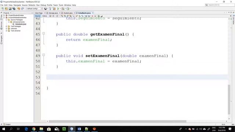Image resolution: width=235 pixels, height=132 pixels.
Task: Select Estudiante.java in the project tree
Action: 21,24
